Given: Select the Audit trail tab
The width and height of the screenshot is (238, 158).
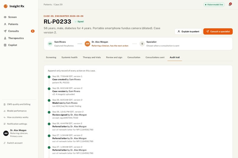Looking at the screenshot, I should click(x=175, y=57).
